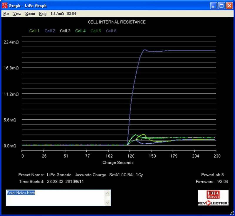
Task: Click the SetA1.0C BAL 1Cy text
Action: pos(126,175)
